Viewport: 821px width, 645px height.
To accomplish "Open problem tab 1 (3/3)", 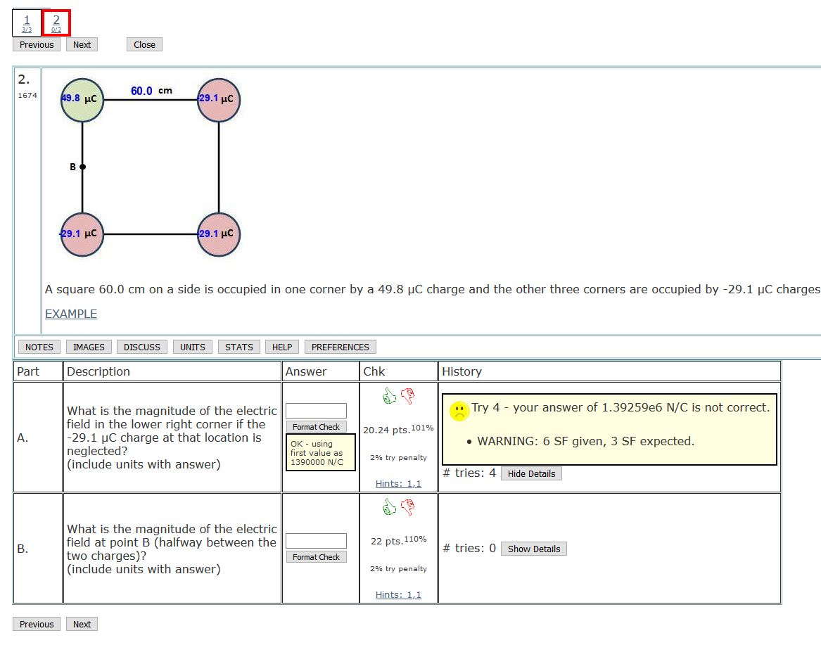I will click(27, 23).
